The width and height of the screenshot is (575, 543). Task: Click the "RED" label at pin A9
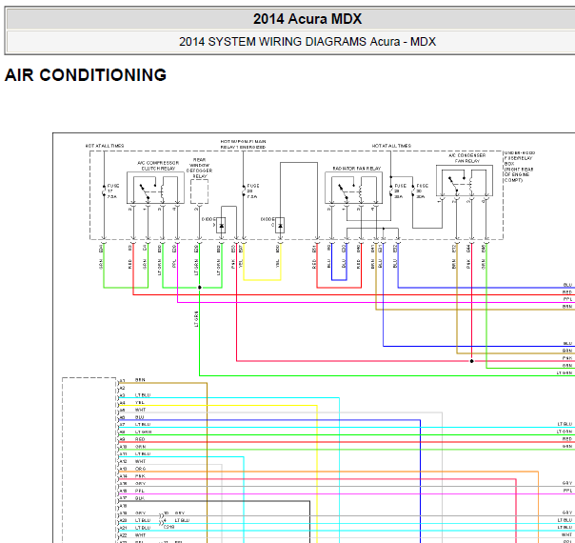140,439
